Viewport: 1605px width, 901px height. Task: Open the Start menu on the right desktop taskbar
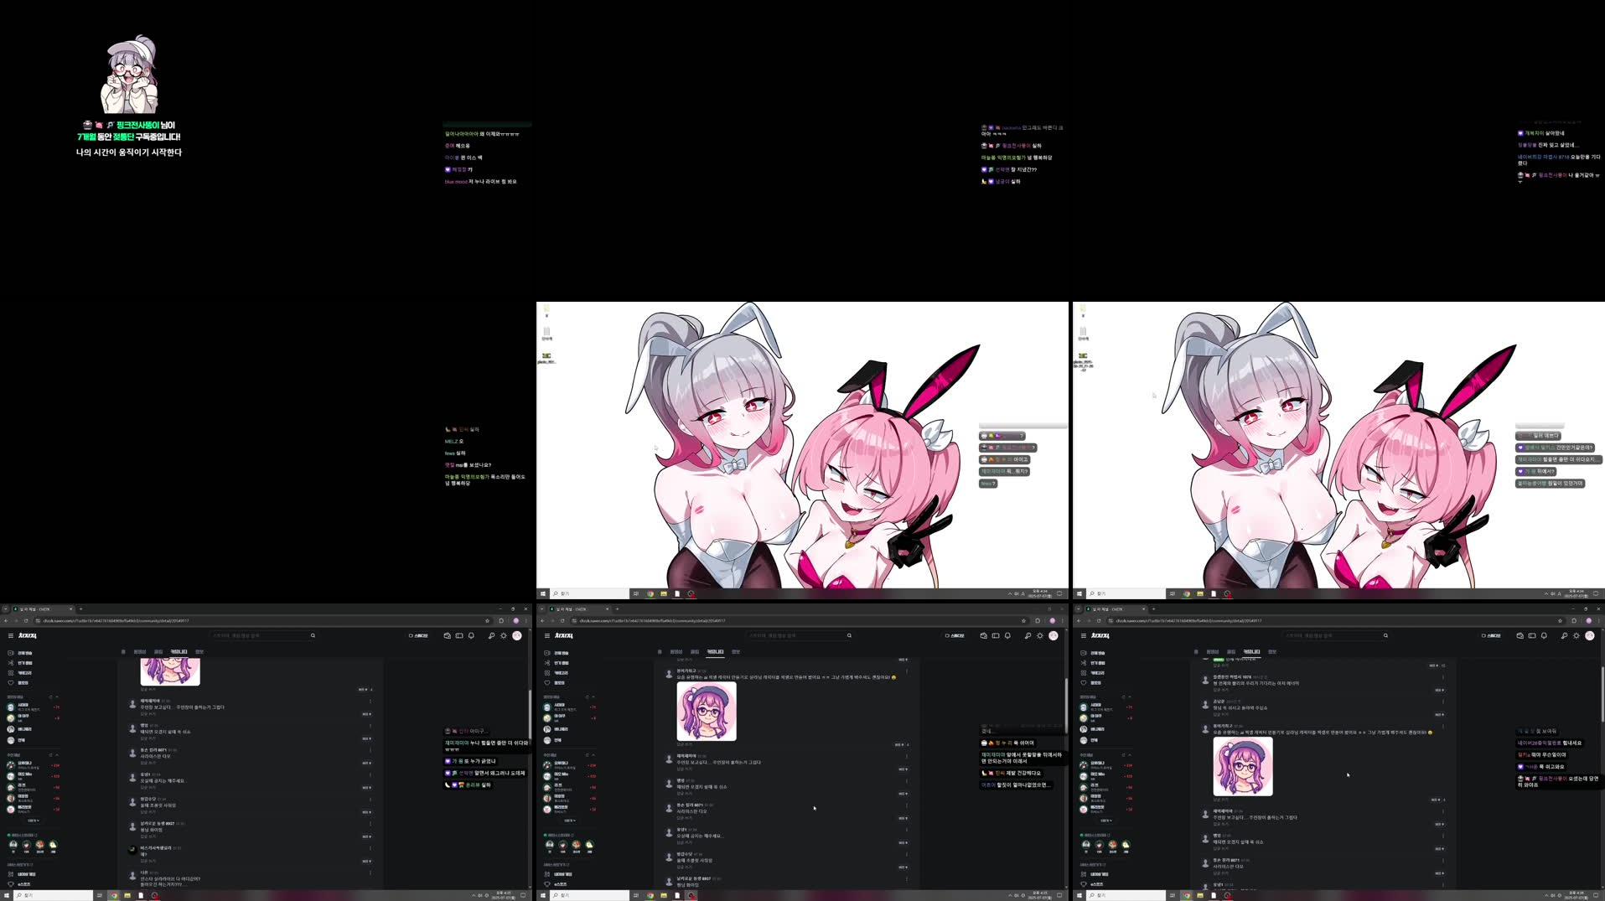tap(1079, 593)
